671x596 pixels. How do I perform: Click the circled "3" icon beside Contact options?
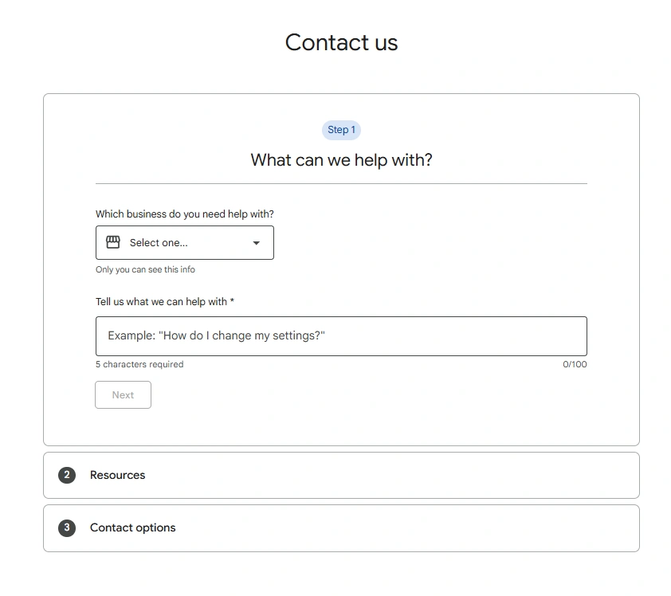(66, 527)
